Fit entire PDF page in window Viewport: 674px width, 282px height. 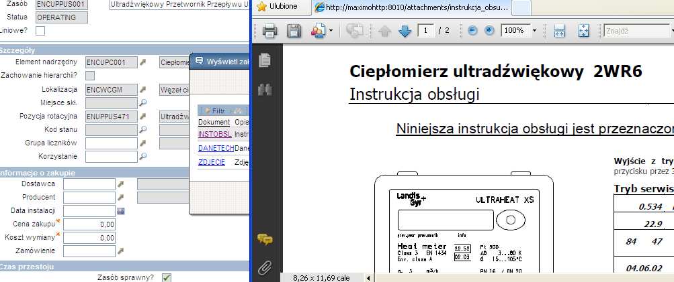pos(583,31)
